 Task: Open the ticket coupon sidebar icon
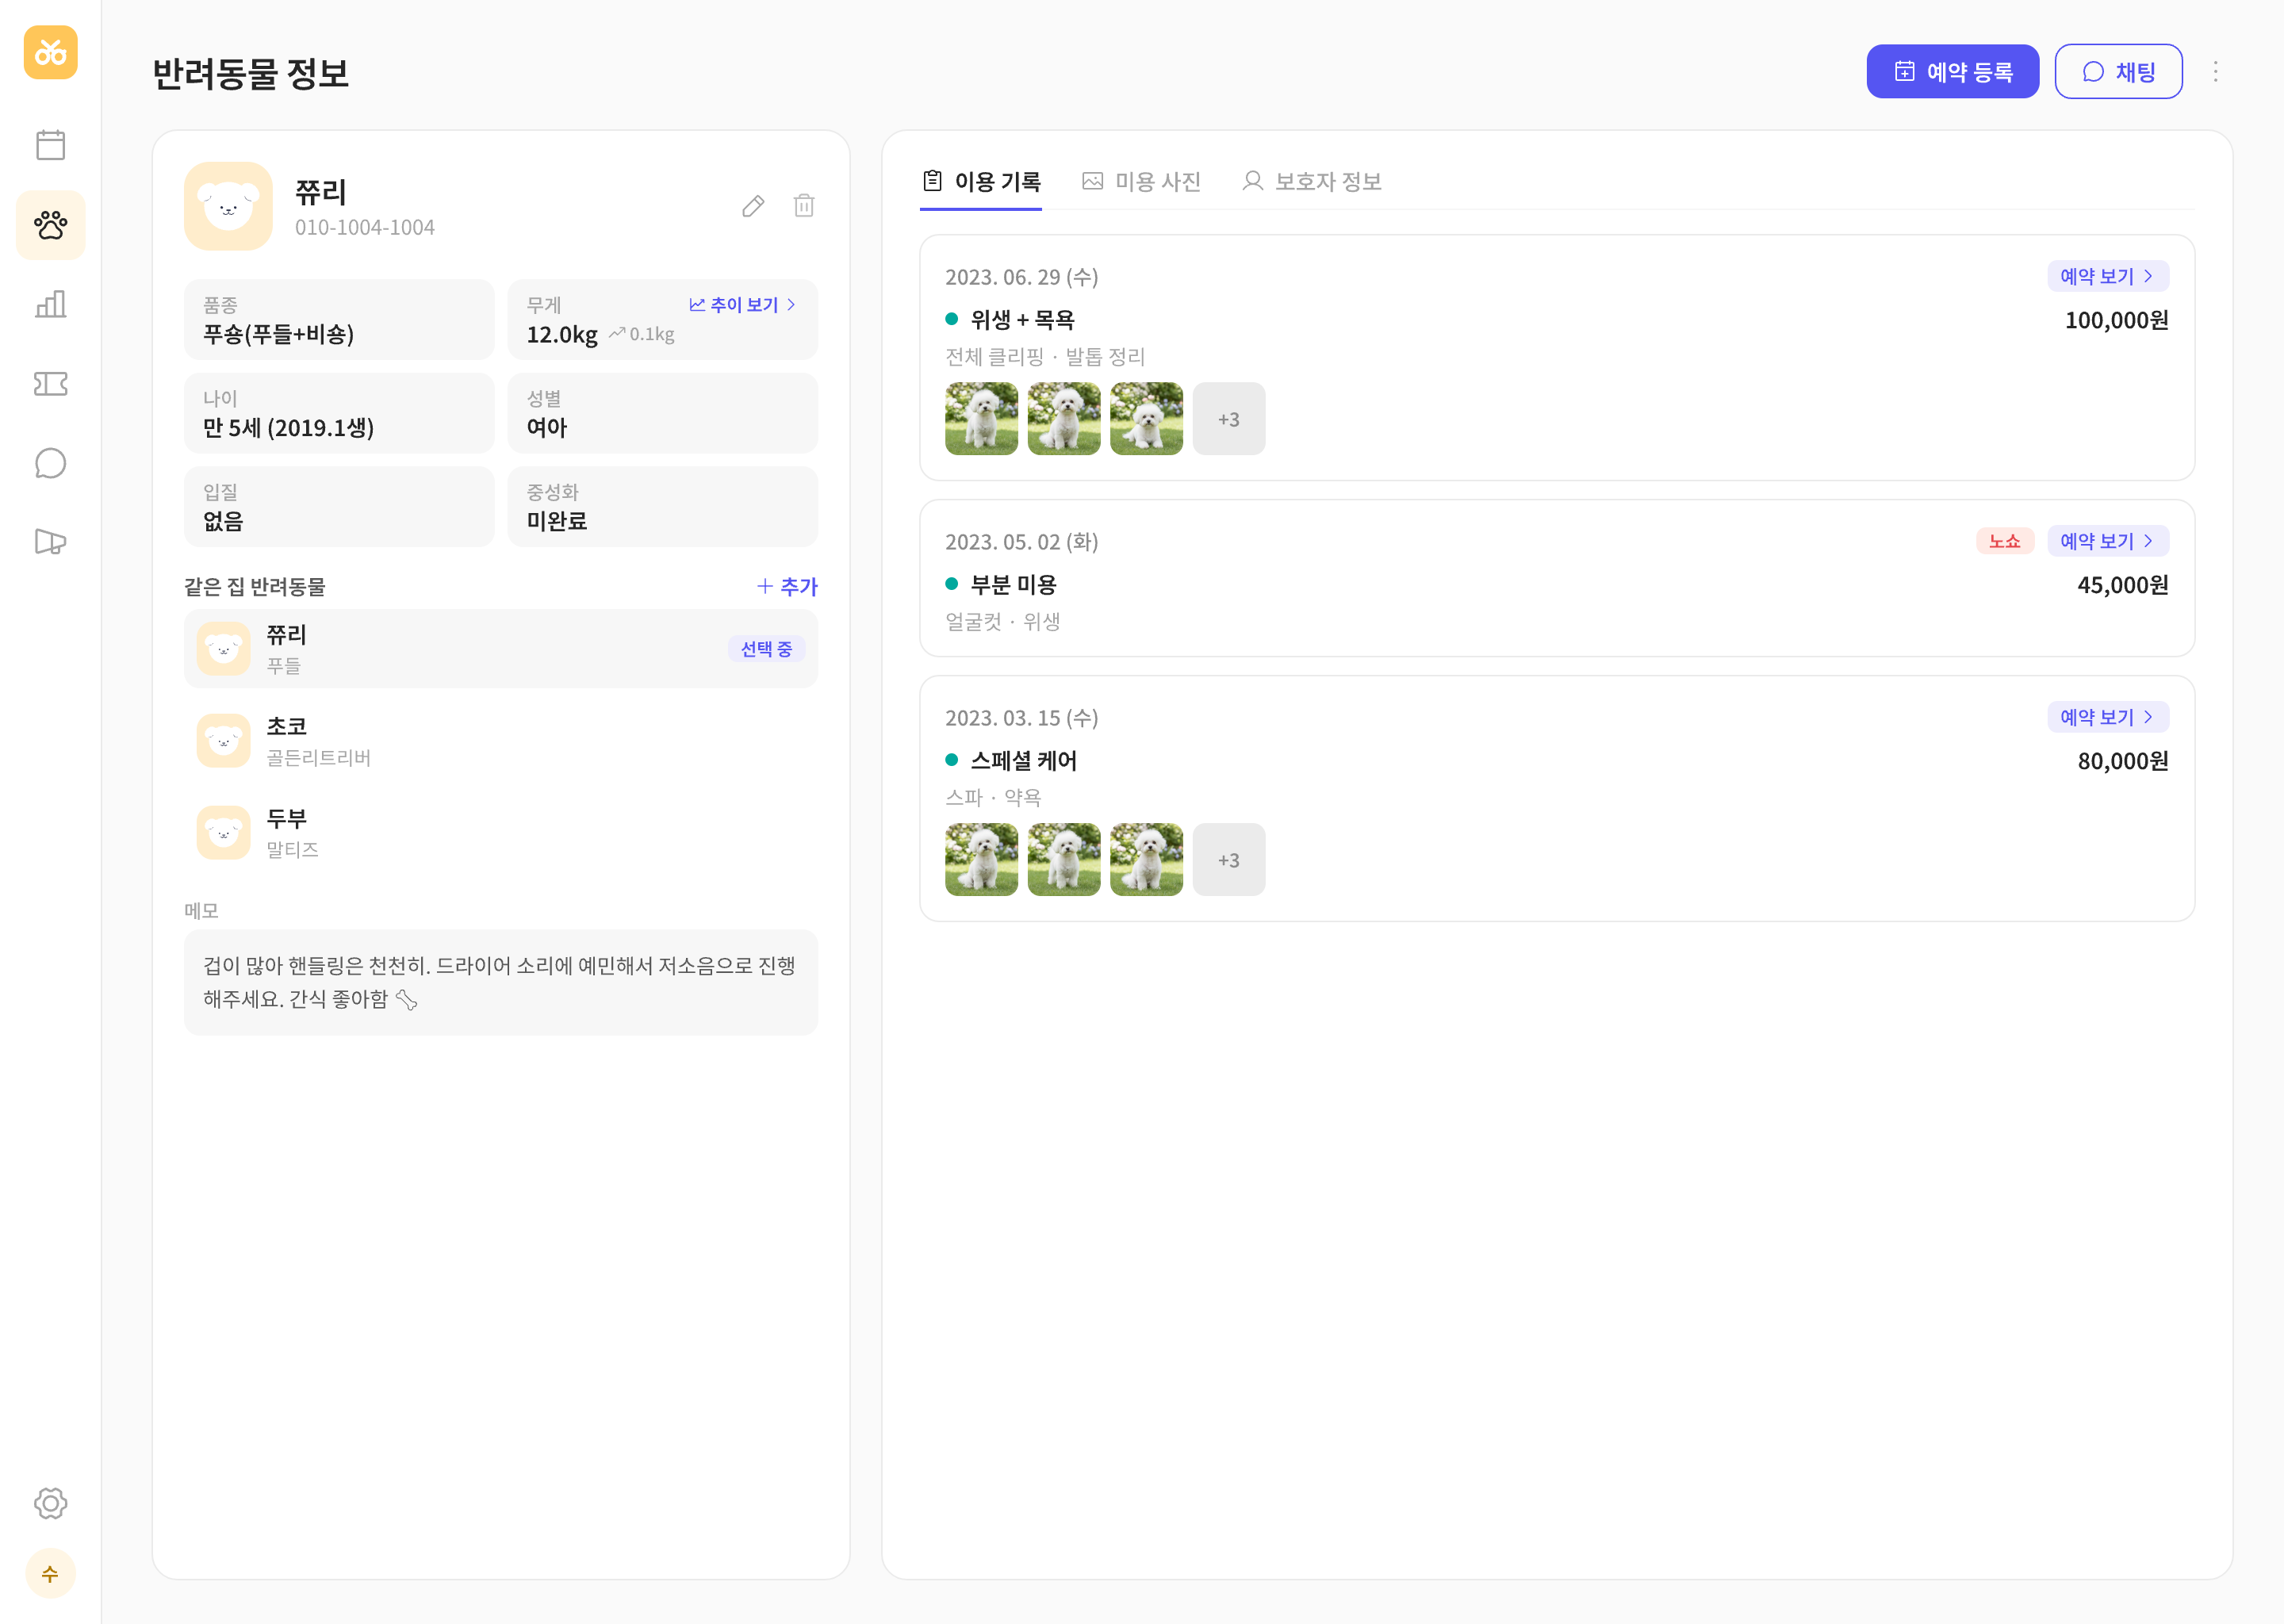[x=50, y=384]
